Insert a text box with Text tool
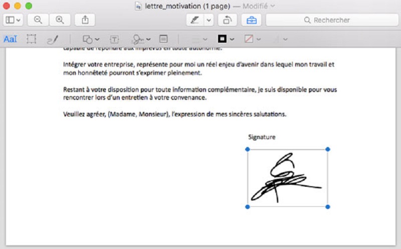401x249 pixels. coord(114,39)
